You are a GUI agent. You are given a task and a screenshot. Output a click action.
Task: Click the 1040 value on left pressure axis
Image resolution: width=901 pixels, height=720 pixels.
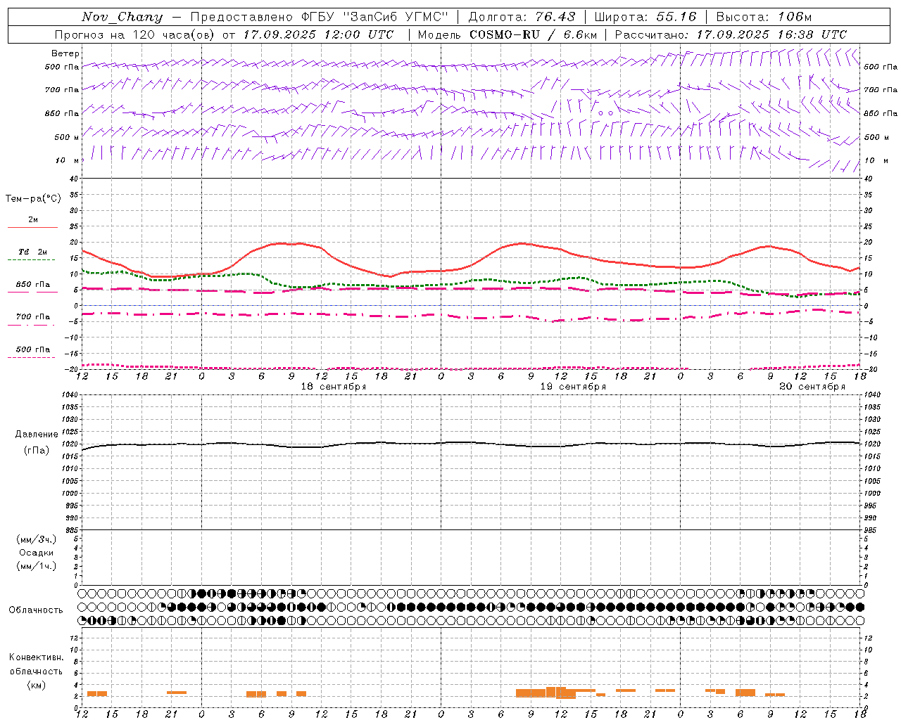pos(69,394)
